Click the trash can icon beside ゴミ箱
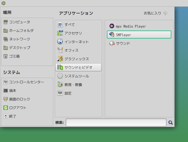 [6, 56]
